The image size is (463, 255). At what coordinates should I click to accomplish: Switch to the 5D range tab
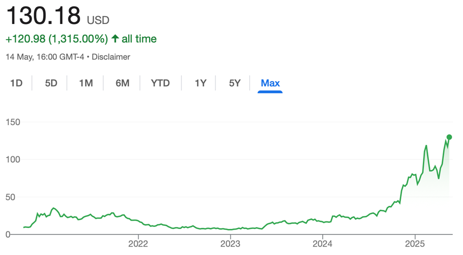[x=51, y=83]
